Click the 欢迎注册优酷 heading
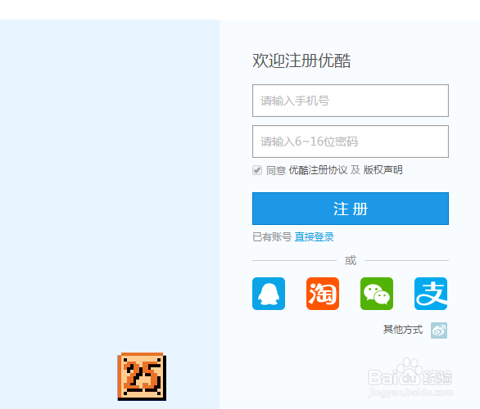This screenshot has height=409, width=480. click(301, 61)
